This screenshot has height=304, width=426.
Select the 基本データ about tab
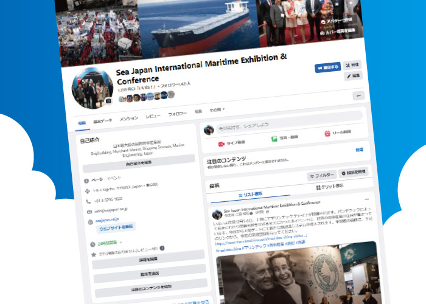tap(102, 122)
